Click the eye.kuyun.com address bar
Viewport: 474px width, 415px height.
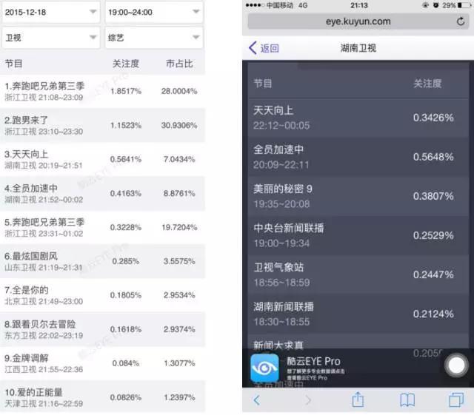358,21
